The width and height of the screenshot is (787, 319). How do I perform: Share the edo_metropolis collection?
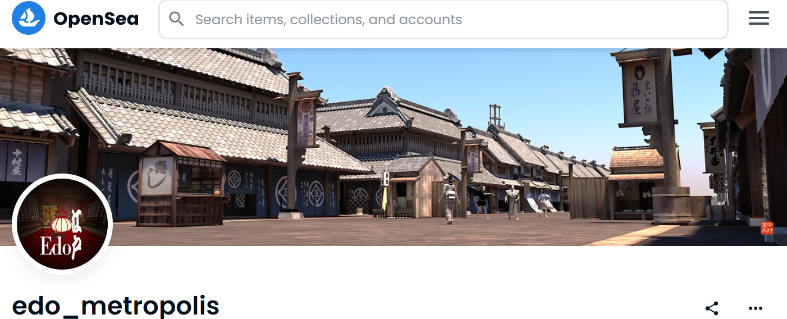tap(712, 308)
